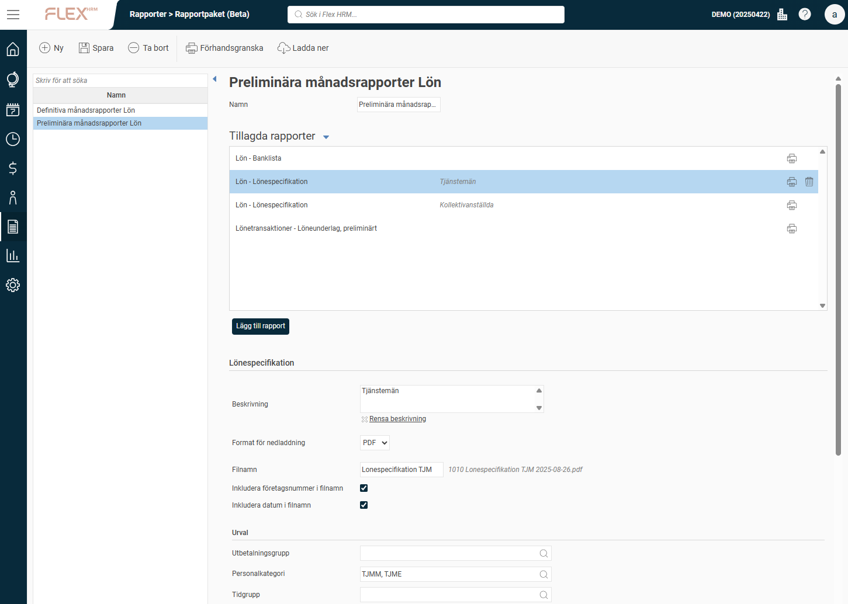Collapse the Tillagda rapporter section arrow
The height and width of the screenshot is (604, 848).
click(x=326, y=137)
